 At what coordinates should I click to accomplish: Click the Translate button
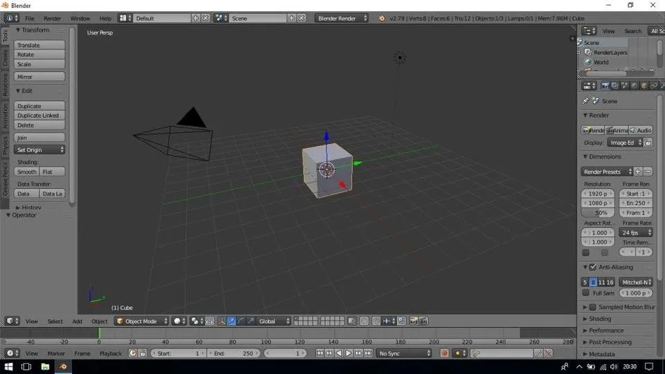[39, 45]
